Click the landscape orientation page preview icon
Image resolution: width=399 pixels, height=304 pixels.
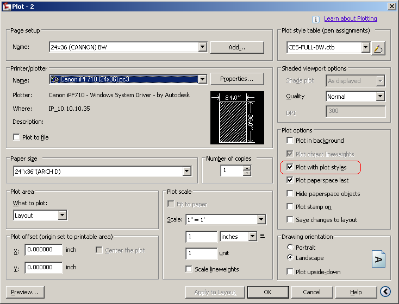click(x=378, y=259)
